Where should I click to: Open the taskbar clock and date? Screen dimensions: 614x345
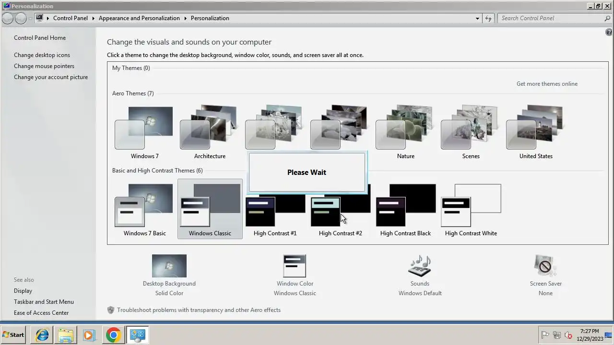click(x=589, y=335)
